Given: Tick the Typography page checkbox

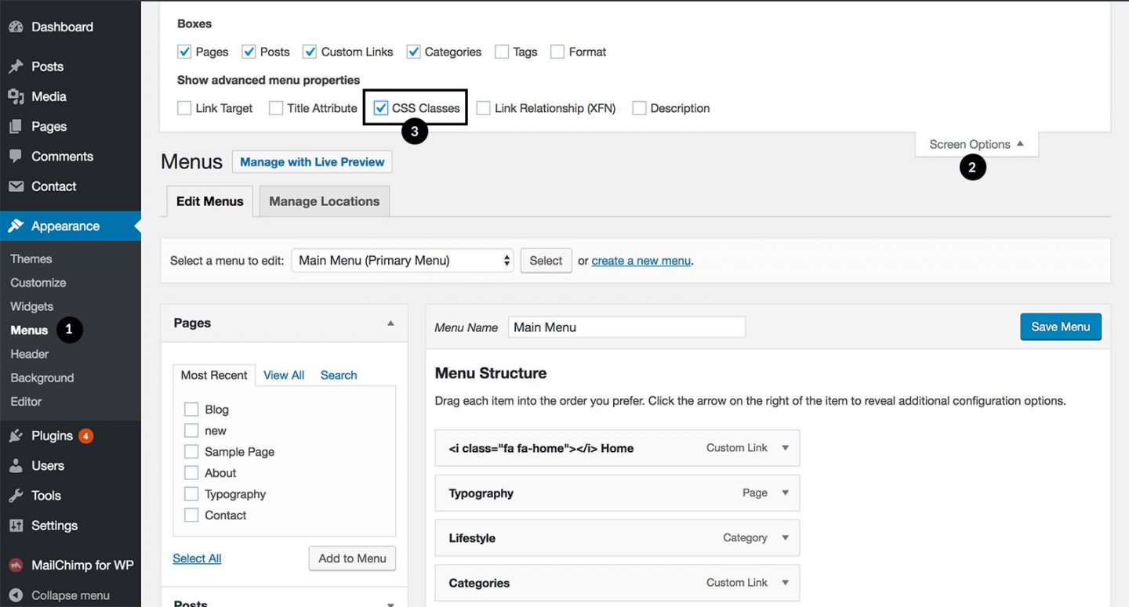Looking at the screenshot, I should pyautogui.click(x=191, y=494).
